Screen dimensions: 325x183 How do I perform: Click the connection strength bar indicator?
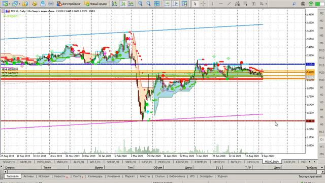point(319,4)
